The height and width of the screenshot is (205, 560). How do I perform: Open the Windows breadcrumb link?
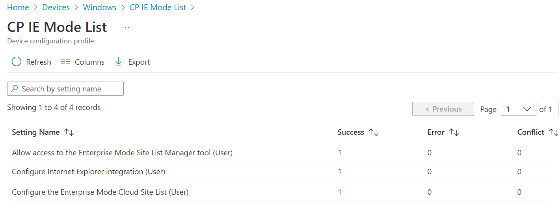click(100, 7)
